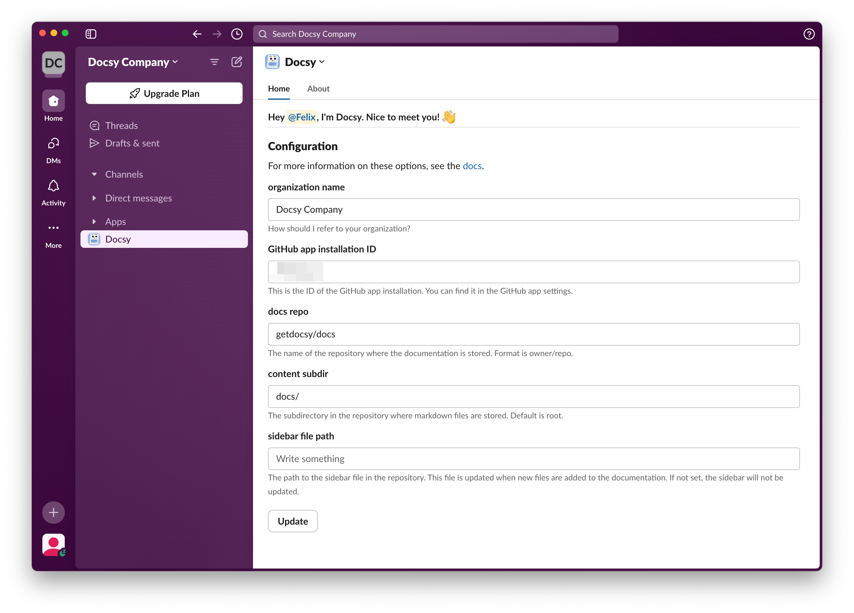Collapse the Channels section

coord(94,174)
